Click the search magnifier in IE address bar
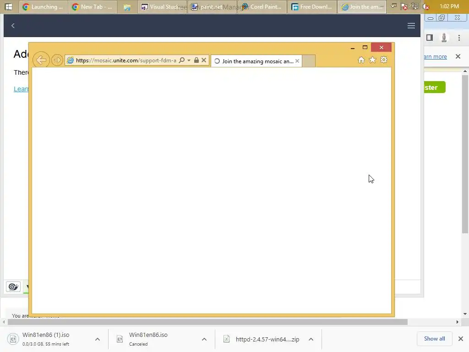This screenshot has width=469, height=352. (181, 60)
